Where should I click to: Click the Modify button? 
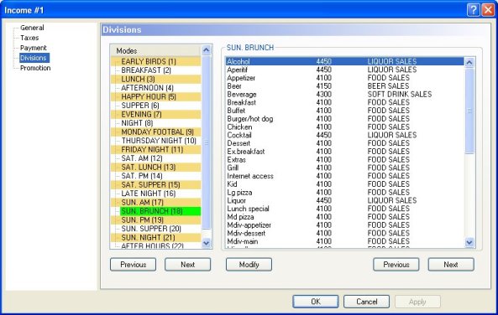pos(249,264)
